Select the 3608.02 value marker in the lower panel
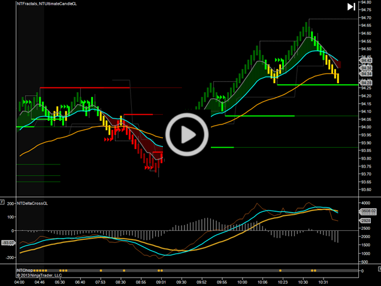Image resolution: width=381 pixels, height=286 pixels. click(367, 211)
